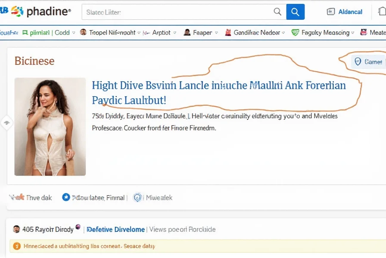The width and height of the screenshot is (386, 258).
Task: Click the avatar next to 405 Rayoh Dirody
Action: pos(16,229)
